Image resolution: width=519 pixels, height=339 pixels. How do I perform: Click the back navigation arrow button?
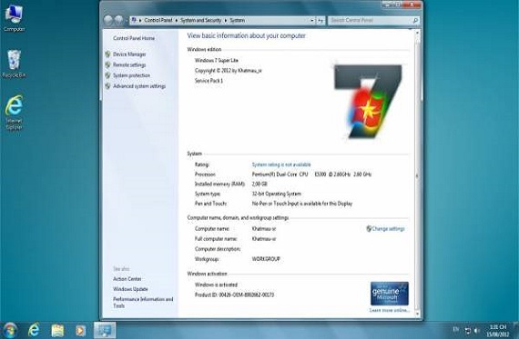[108, 20]
